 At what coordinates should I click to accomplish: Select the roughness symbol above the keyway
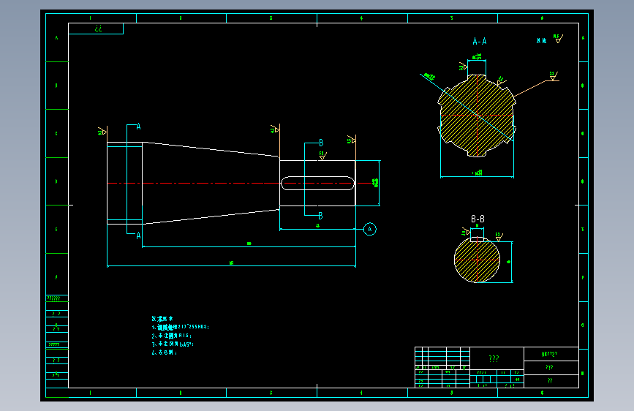[x=322, y=156]
